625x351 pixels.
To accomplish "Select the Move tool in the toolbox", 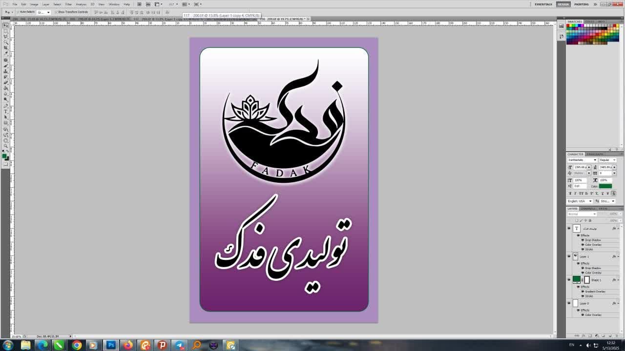I will [6, 25].
